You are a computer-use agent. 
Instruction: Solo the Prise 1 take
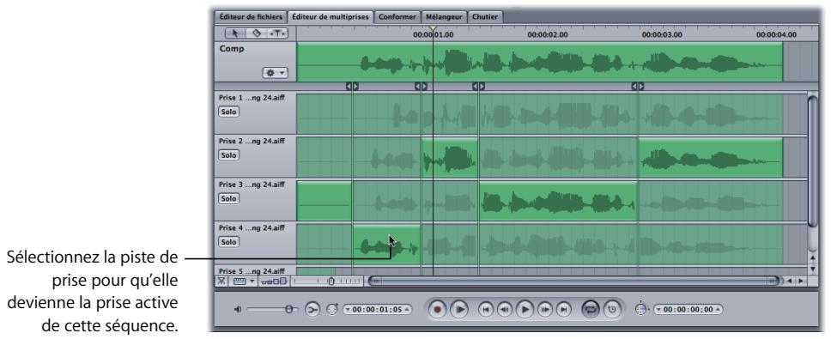[228, 112]
